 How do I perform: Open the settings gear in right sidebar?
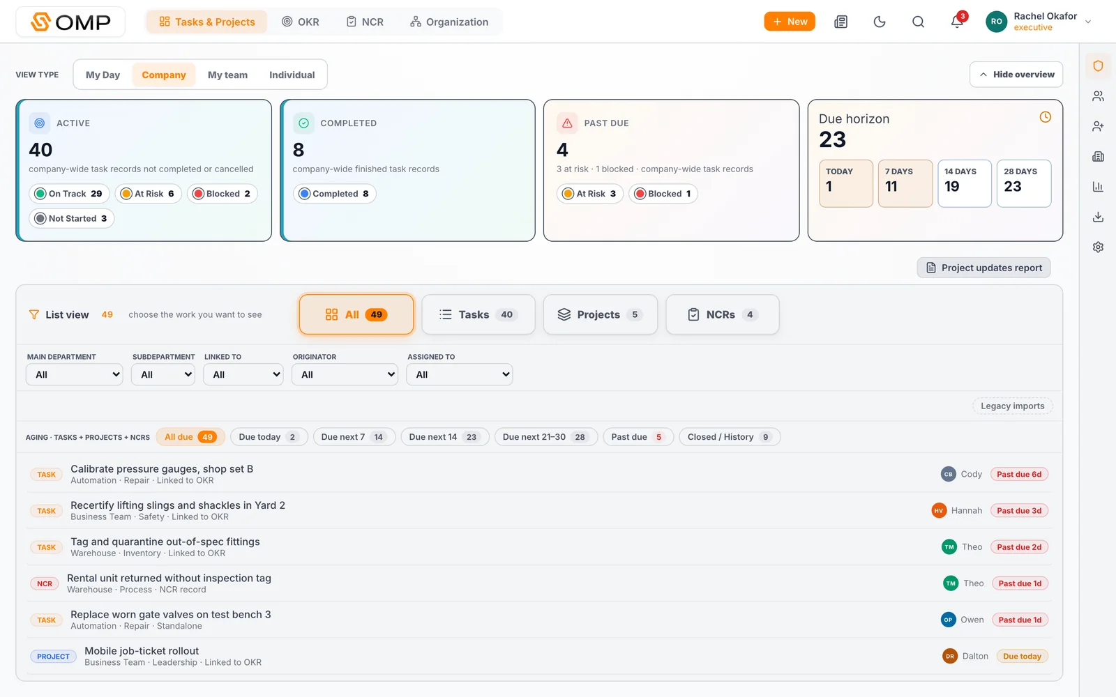point(1098,247)
